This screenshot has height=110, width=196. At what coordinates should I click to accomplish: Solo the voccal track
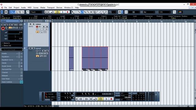pyautogui.click(x=33, y=48)
